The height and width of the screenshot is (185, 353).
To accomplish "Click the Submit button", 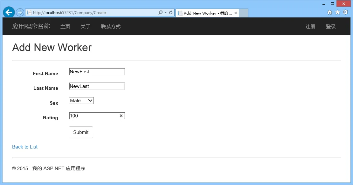I will tap(81, 132).
